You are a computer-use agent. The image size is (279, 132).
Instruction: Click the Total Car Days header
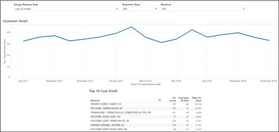(197, 99)
